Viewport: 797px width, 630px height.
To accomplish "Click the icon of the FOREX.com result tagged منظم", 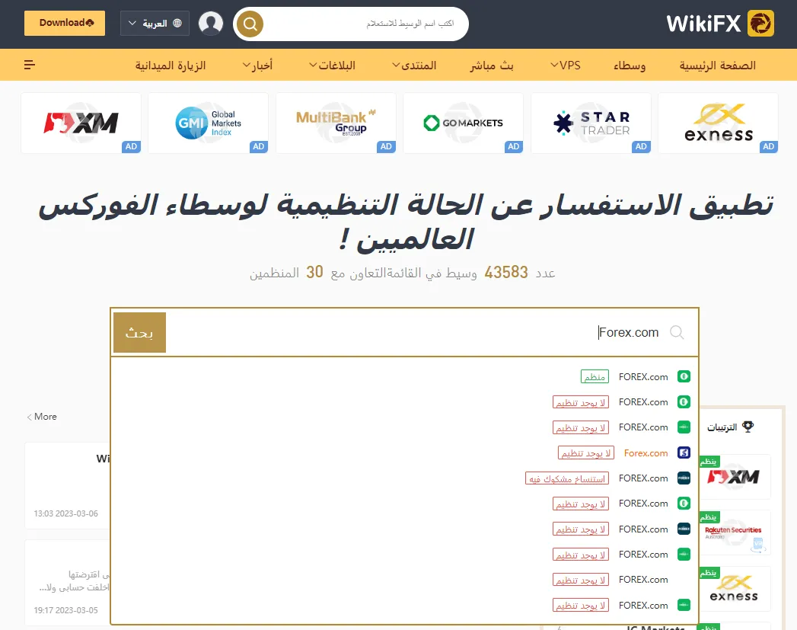I will click(x=684, y=376).
